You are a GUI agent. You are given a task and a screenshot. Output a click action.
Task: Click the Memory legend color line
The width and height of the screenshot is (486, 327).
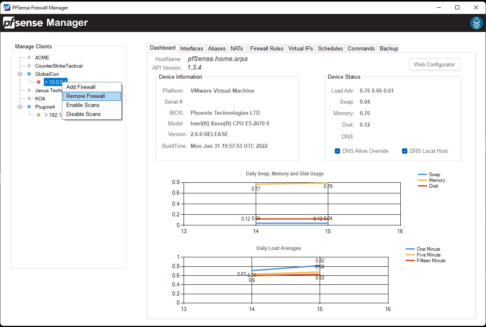coord(422,180)
